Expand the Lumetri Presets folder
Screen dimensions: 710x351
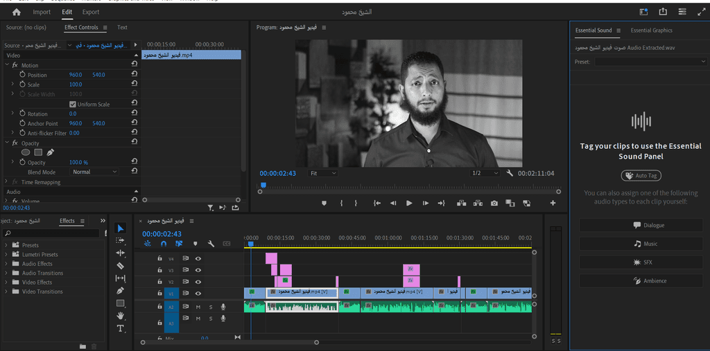pyautogui.click(x=6, y=254)
